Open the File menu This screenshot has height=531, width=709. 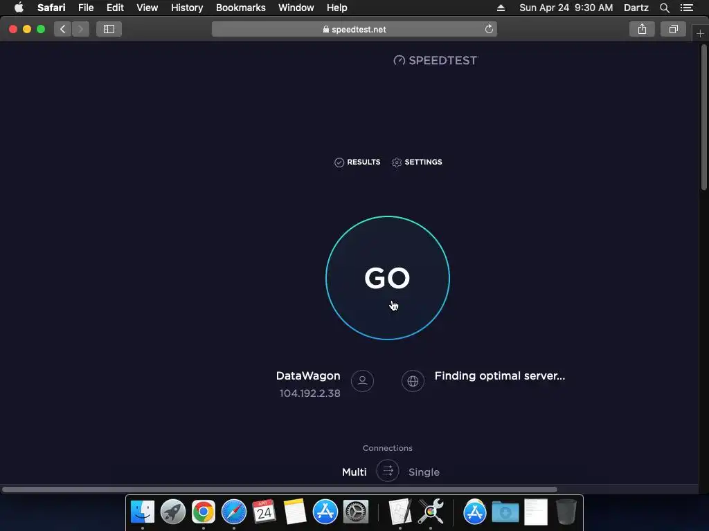coord(85,8)
